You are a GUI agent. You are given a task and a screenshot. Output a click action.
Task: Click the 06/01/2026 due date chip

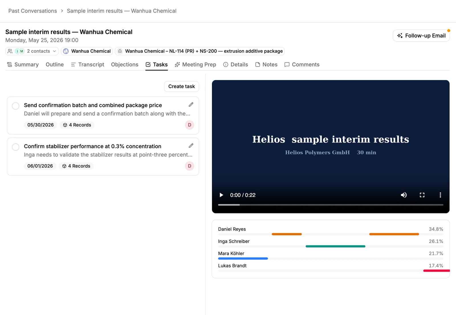[x=40, y=166]
